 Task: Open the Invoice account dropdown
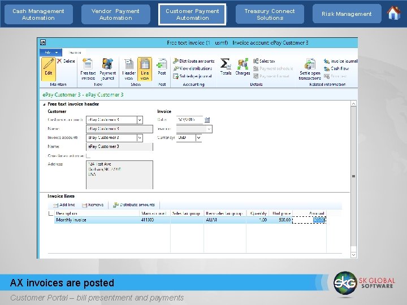point(140,138)
